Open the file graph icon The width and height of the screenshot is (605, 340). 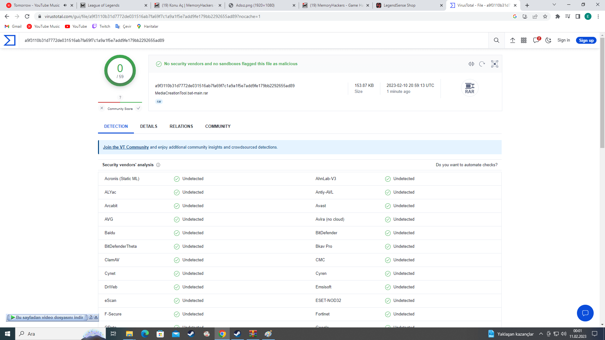pos(495,64)
